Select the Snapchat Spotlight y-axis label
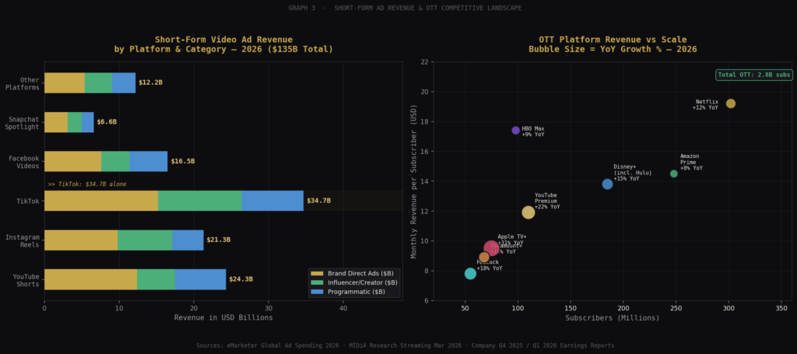The image size is (797, 354). (x=22, y=122)
